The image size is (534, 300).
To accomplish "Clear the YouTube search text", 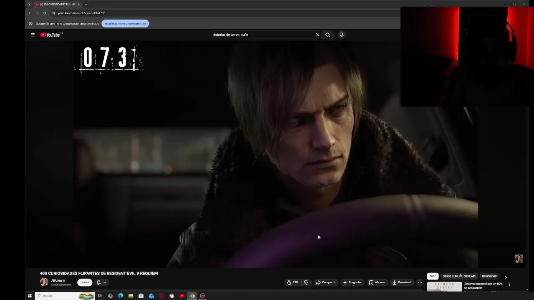I will point(317,35).
